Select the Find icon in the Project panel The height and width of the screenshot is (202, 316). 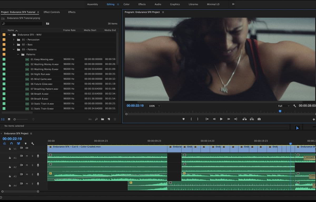[96, 119]
